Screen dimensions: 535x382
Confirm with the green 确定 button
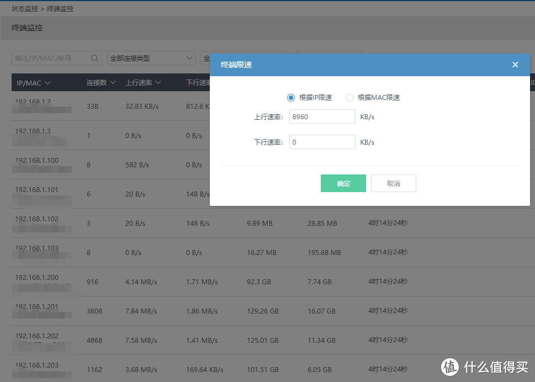[343, 183]
